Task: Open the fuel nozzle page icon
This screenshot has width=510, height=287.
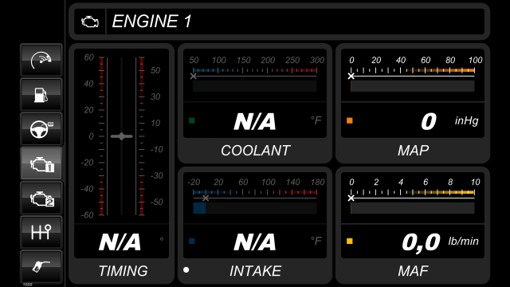Action: tap(41, 267)
